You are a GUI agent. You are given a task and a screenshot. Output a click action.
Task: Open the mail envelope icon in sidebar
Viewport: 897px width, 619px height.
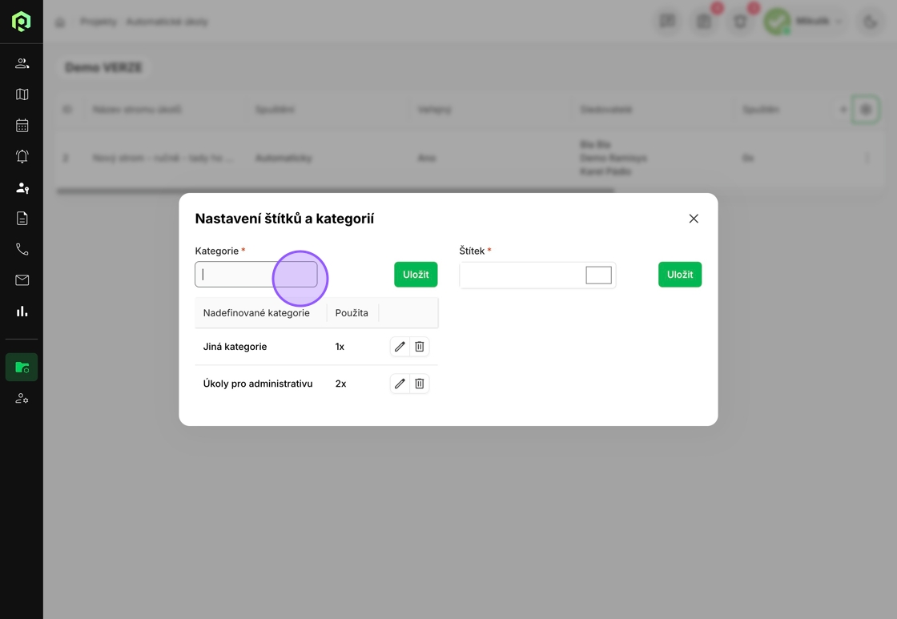(22, 280)
